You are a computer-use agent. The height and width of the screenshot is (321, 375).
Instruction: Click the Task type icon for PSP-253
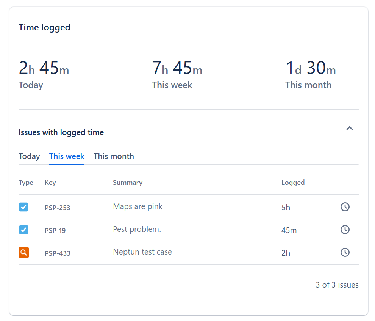point(23,207)
